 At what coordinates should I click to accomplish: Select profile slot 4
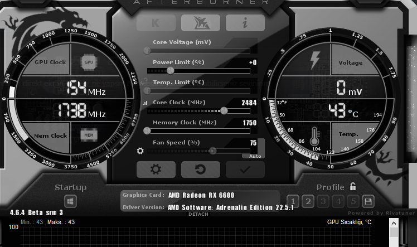pyautogui.click(x=338, y=201)
